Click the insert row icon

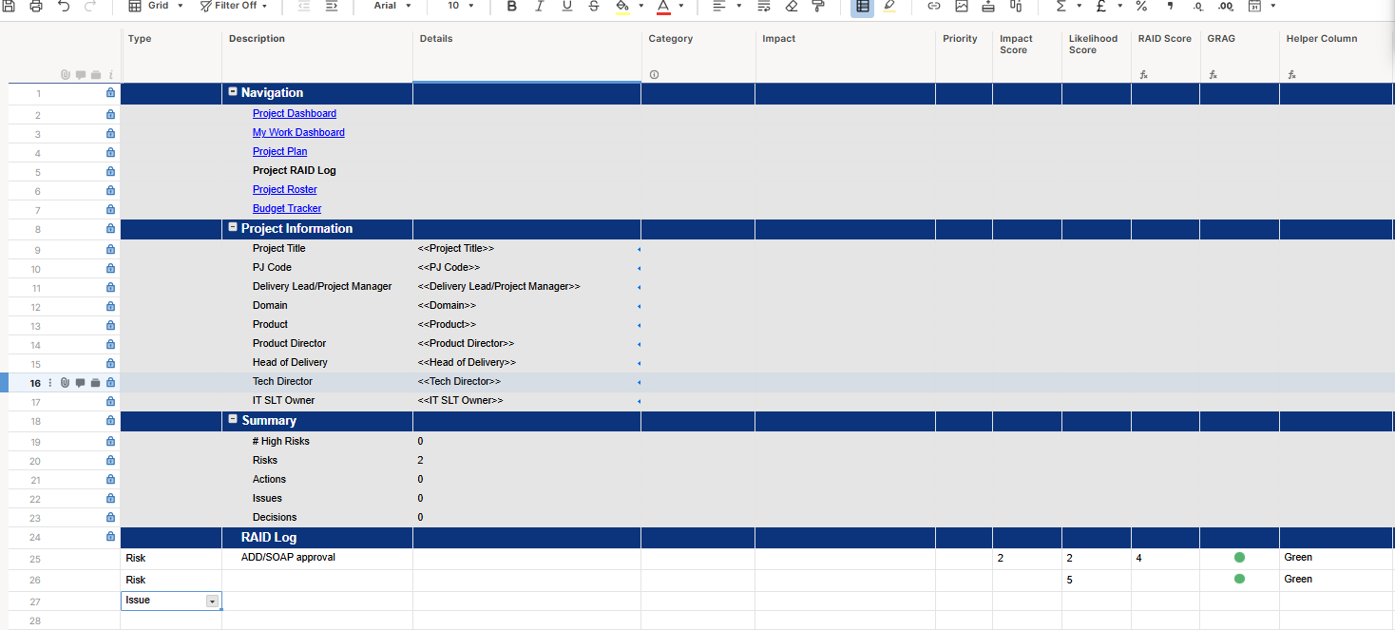988,6
